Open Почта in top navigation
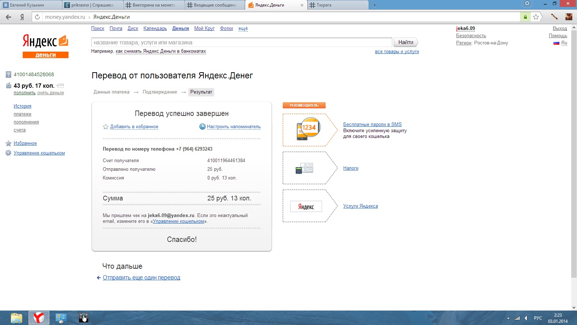577x325 pixels. coord(116,29)
